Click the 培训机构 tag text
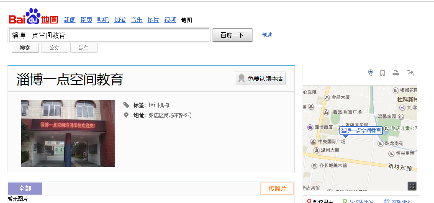This screenshot has height=203, width=434. coord(159,105)
